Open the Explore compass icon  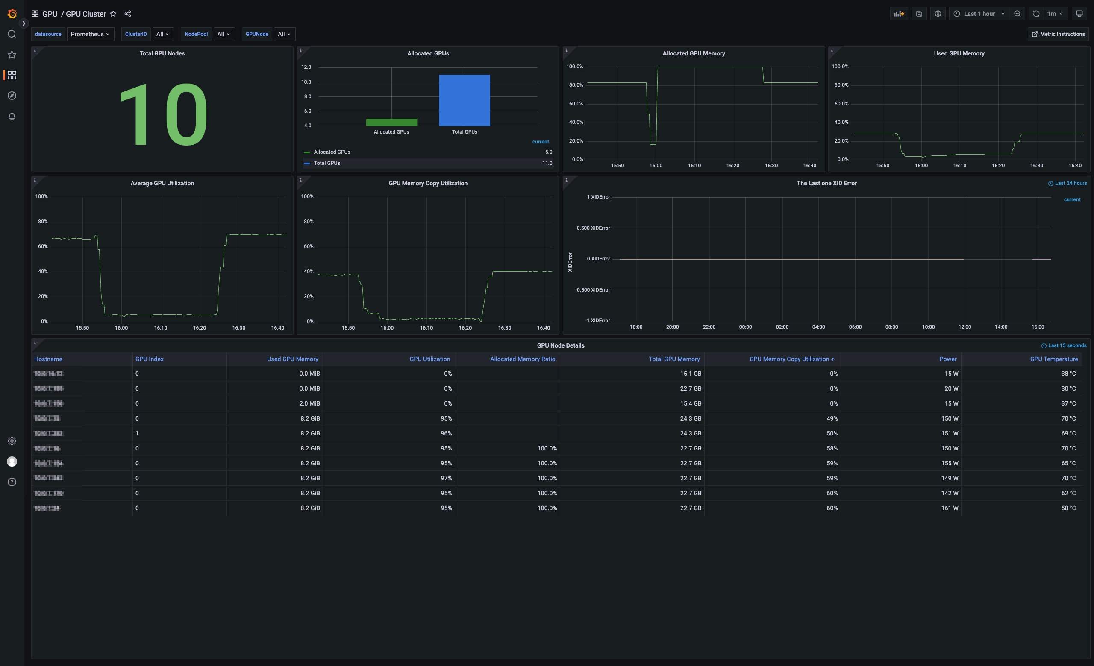[x=12, y=96]
